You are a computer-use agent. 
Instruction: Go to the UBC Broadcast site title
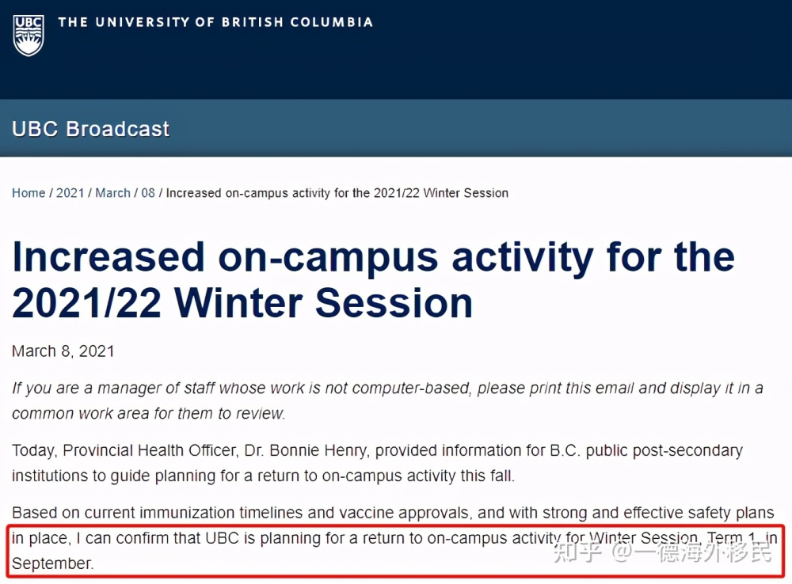(90, 129)
